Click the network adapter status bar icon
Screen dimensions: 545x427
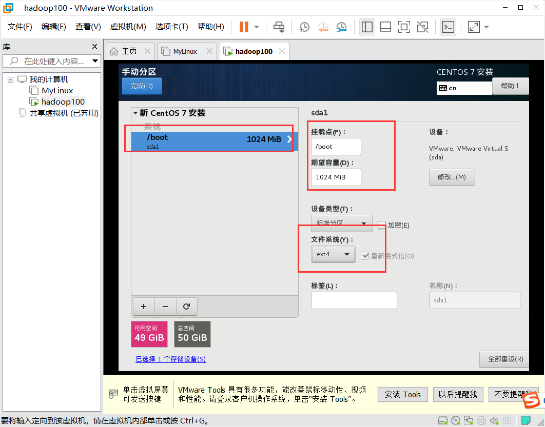click(469, 420)
